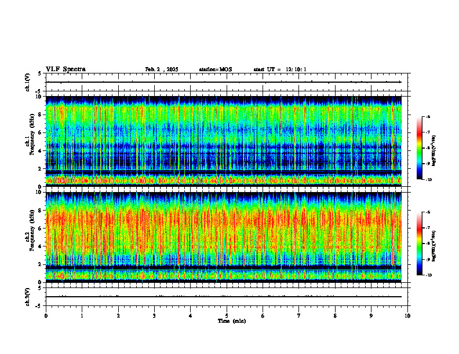Click time axis tick label "6"
The image size is (459, 354).
263,316
